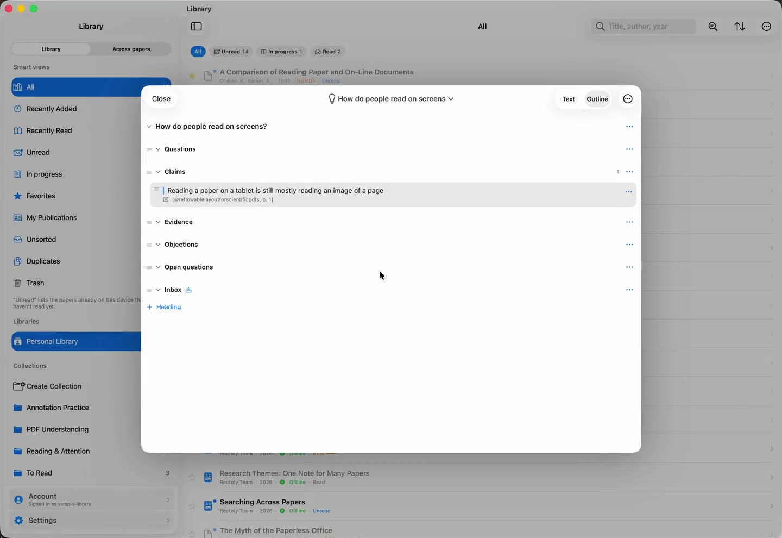This screenshot has width=782, height=538.
Task: Click the Title, author, year search field
Action: point(644,27)
